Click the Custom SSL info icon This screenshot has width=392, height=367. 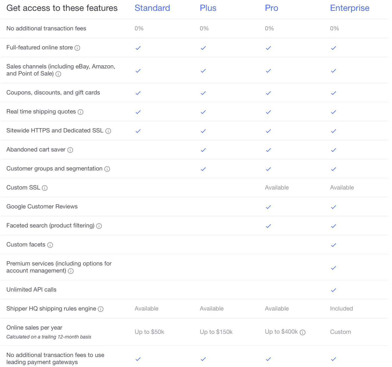tap(45, 188)
